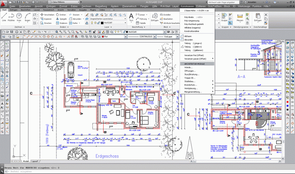295x174 pixels.
Task: Toggle lightbulb in toolbar HochZahl layer list
Action: coord(115,32)
